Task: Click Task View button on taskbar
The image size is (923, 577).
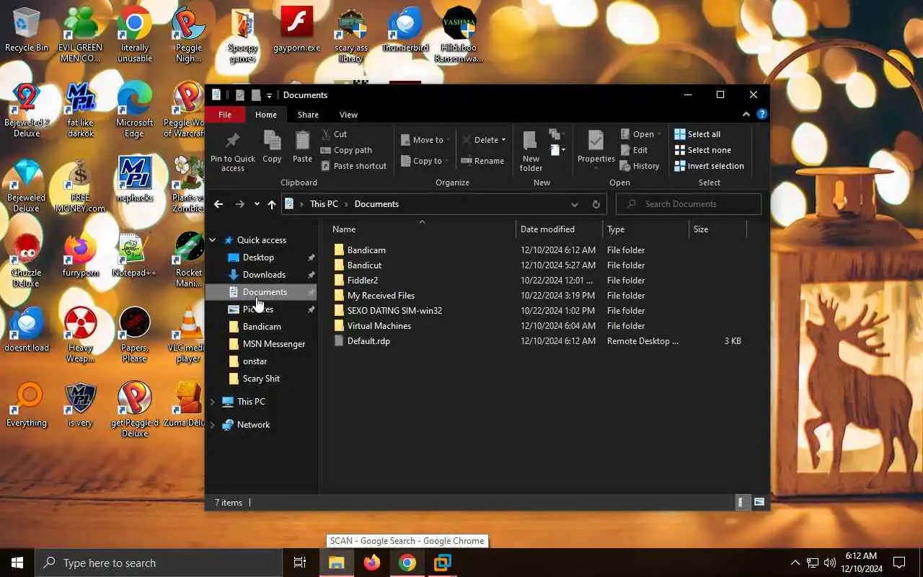Action: click(x=300, y=563)
